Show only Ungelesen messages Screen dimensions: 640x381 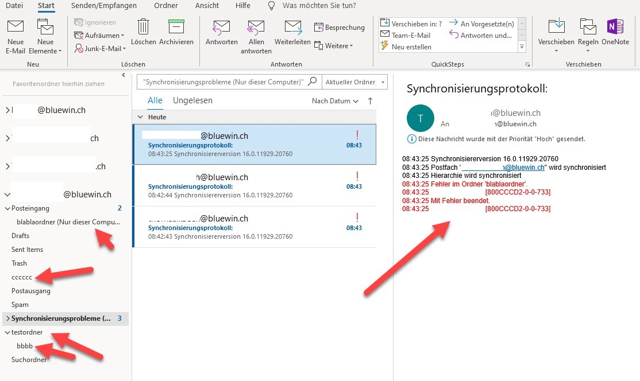coord(192,100)
